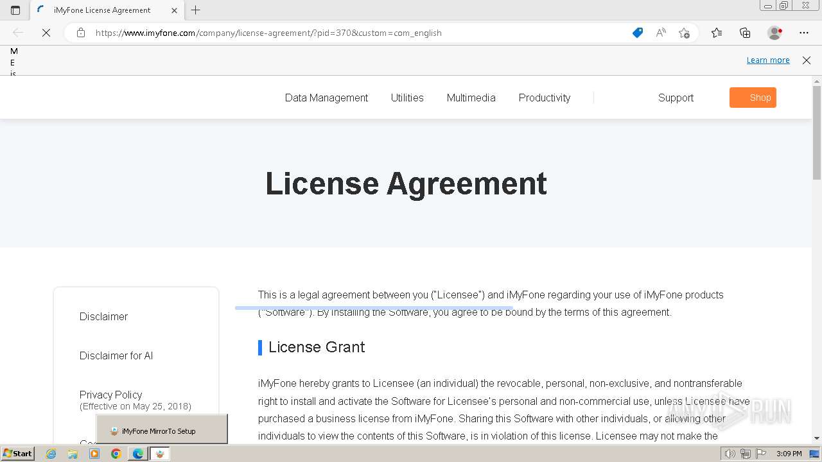The image size is (822, 462).
Task: Add this page to favorites
Action: 684,33
